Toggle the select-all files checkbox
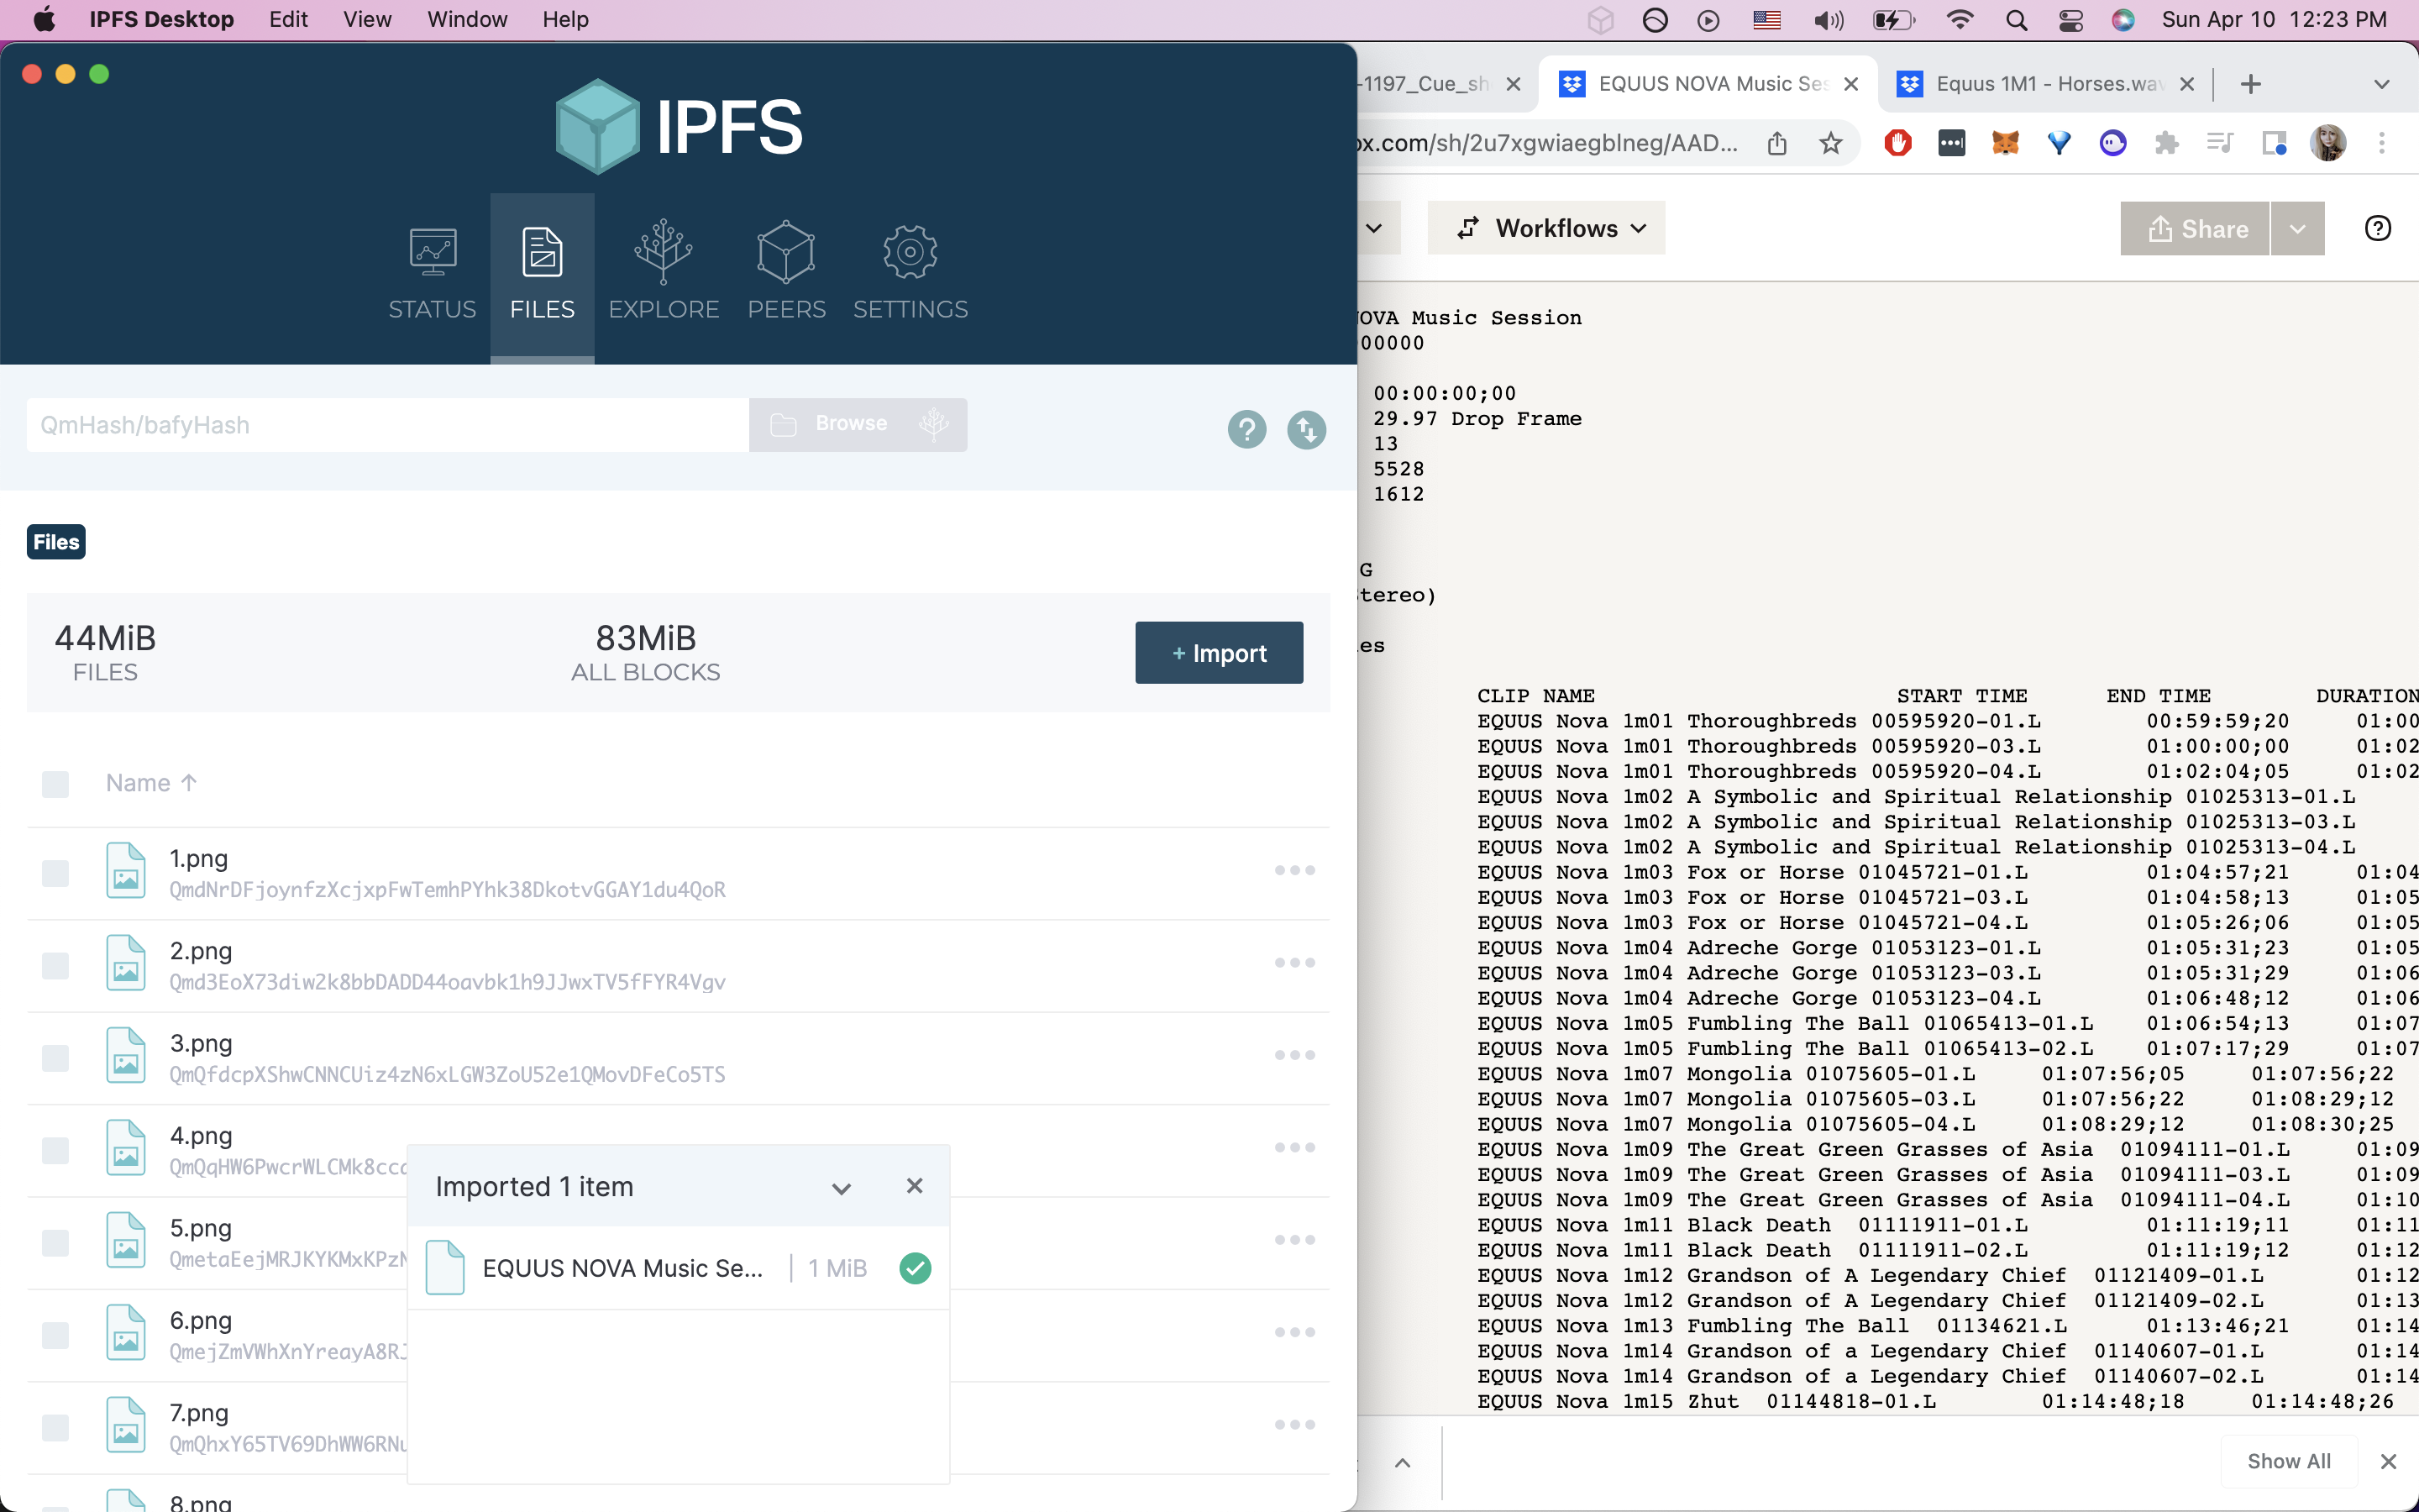 [55, 784]
